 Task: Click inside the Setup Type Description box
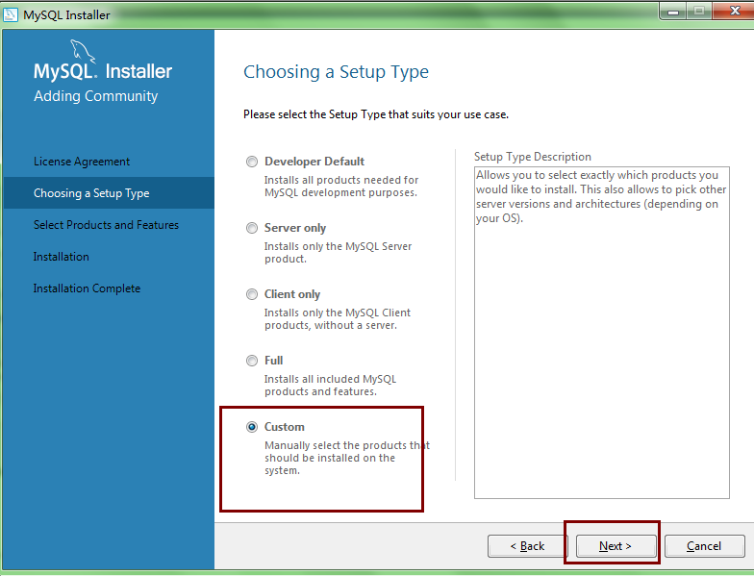pyautogui.click(x=602, y=333)
